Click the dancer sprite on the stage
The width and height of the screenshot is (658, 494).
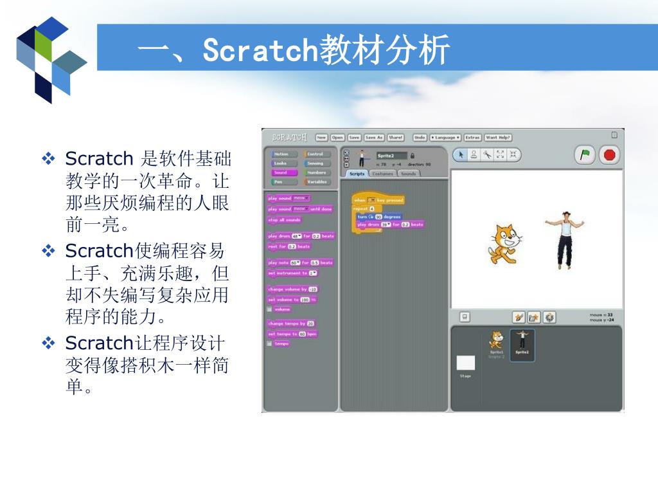point(564,241)
